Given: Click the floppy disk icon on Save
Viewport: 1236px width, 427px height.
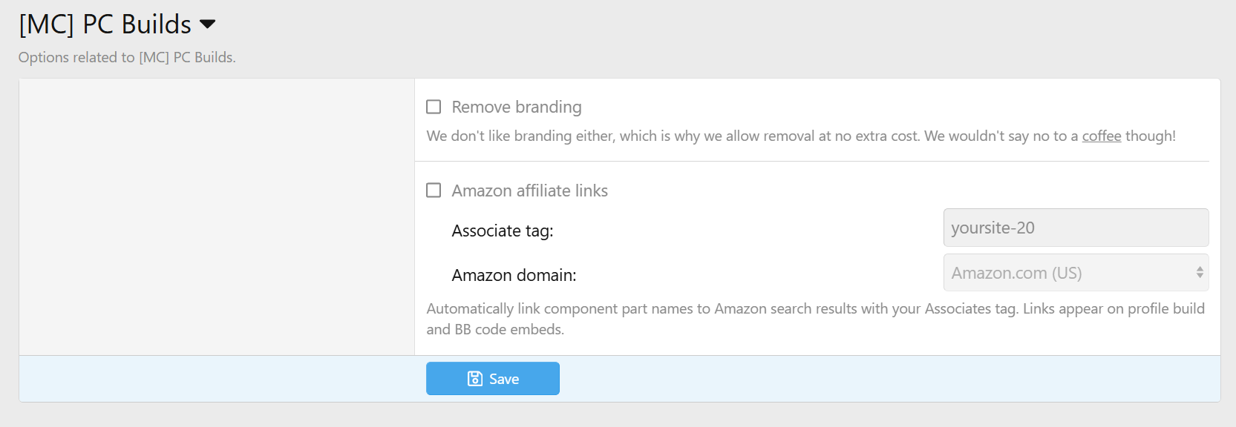Looking at the screenshot, I should tap(474, 379).
